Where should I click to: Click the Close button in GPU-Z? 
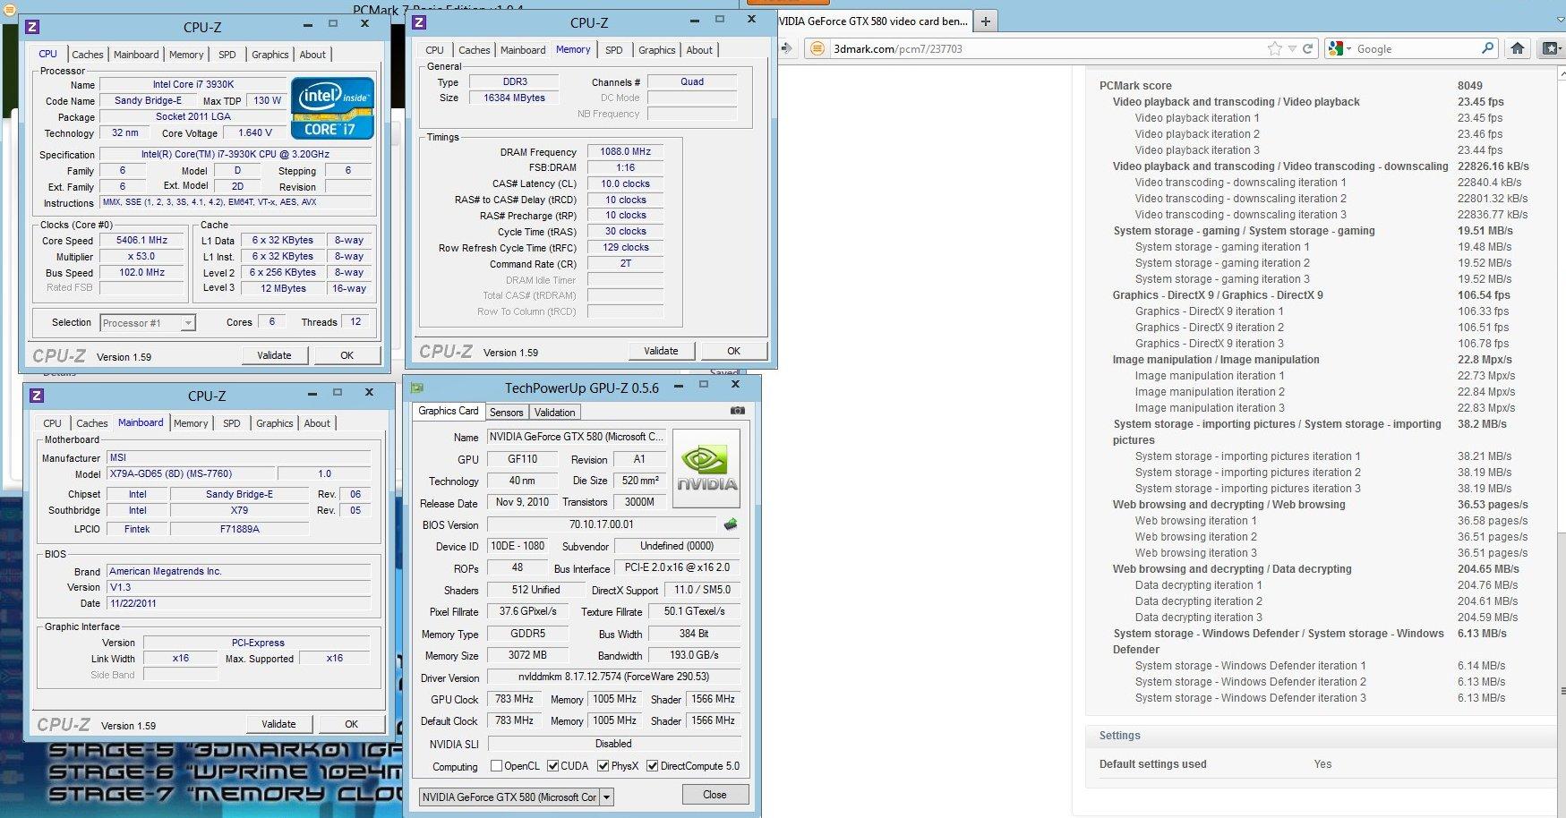coord(715,795)
